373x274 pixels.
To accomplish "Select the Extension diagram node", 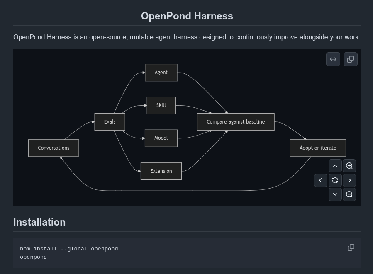I will [x=161, y=171].
